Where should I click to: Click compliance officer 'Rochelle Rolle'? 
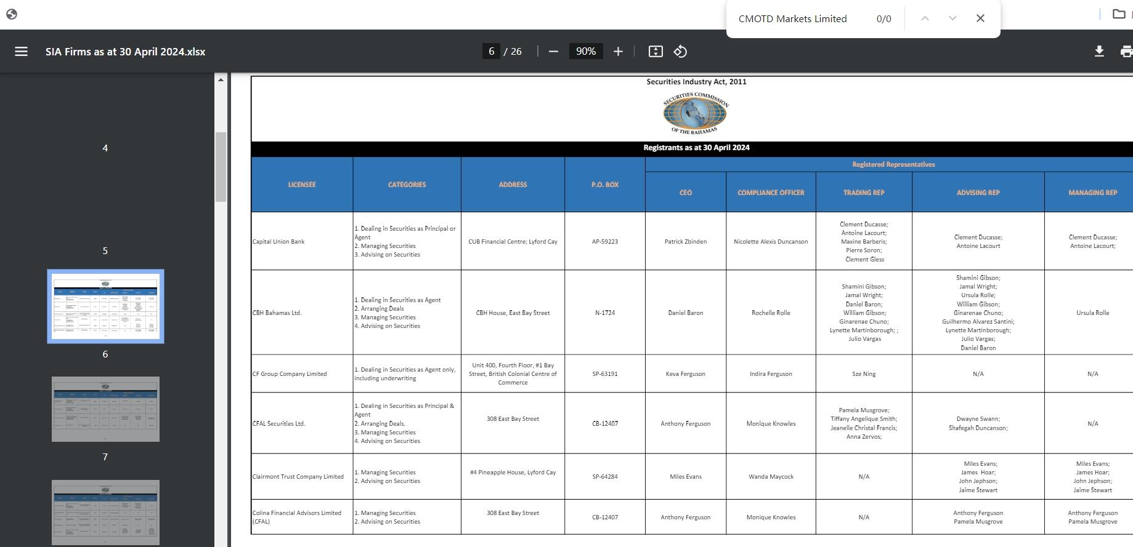[771, 313]
